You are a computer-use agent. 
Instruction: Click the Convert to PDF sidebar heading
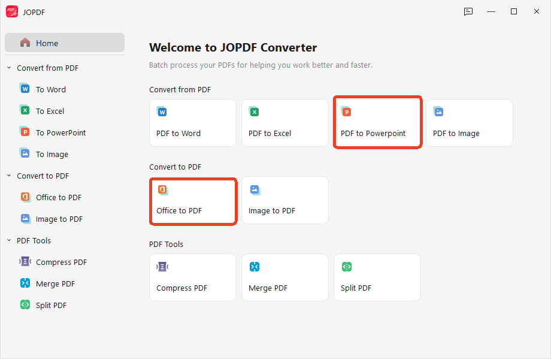click(x=43, y=176)
